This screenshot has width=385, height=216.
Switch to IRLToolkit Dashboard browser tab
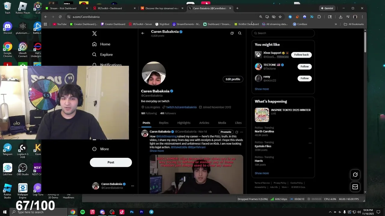(113, 8)
